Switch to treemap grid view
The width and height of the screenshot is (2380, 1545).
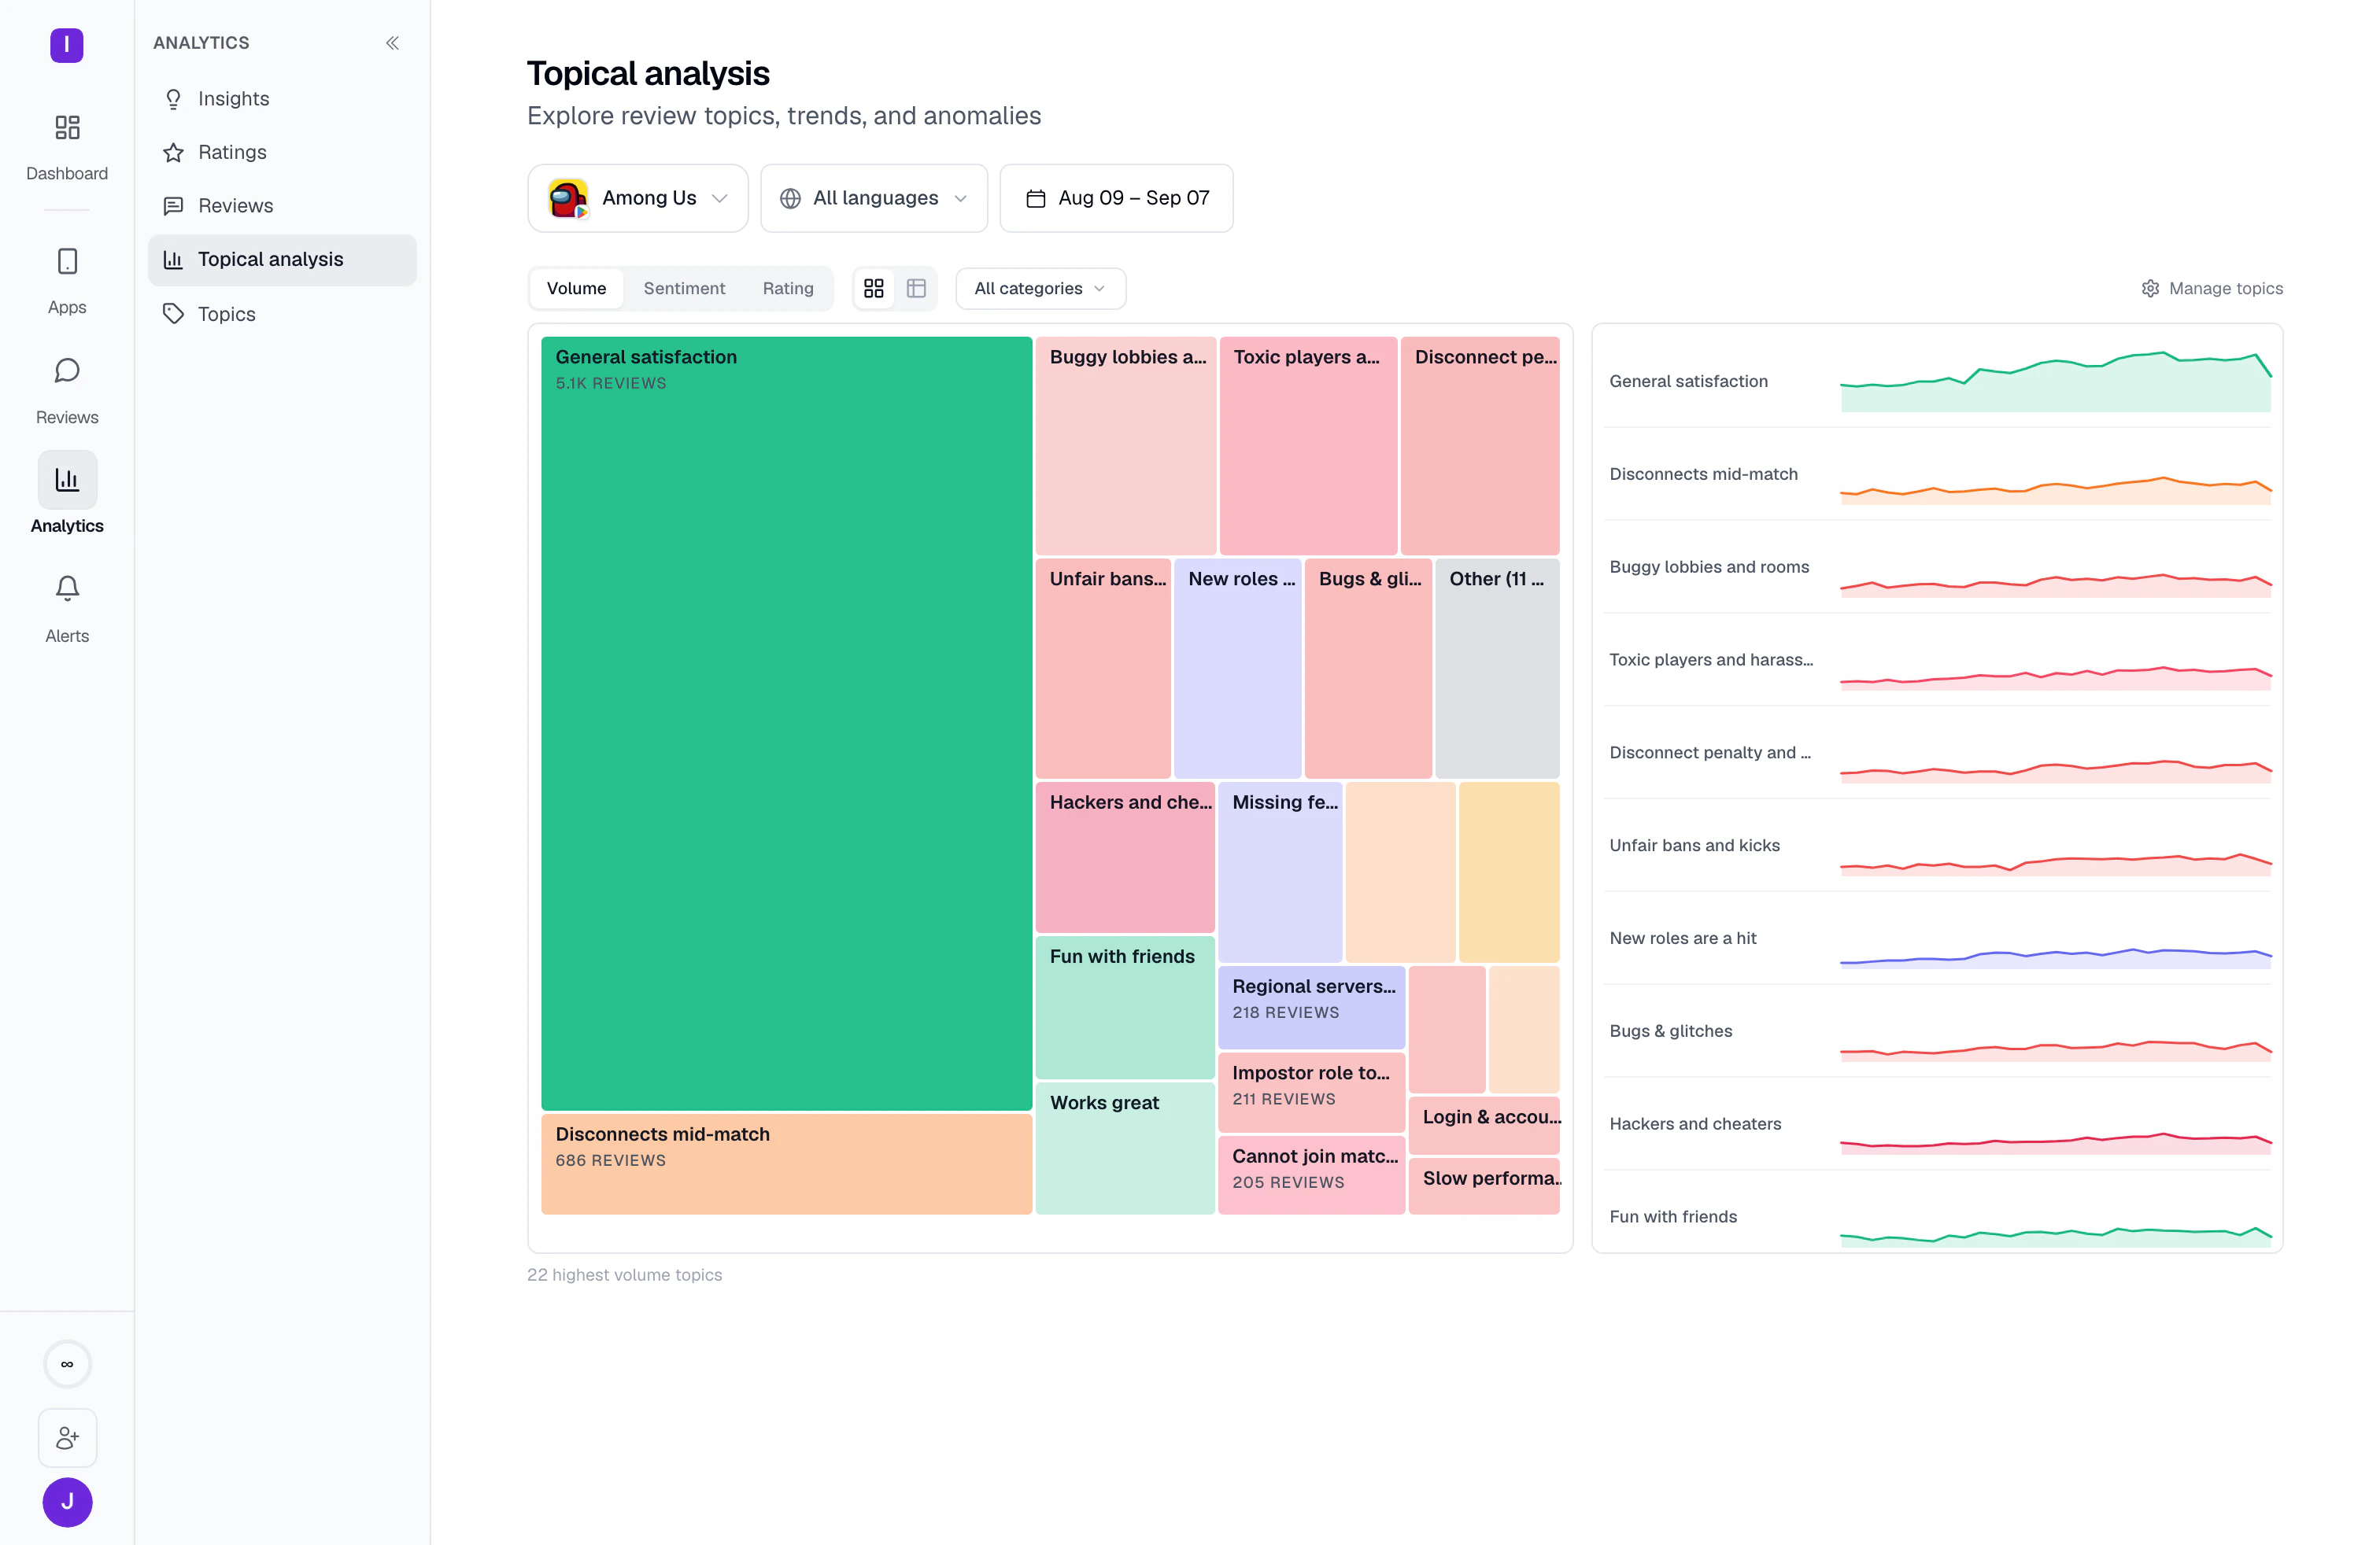[874, 289]
